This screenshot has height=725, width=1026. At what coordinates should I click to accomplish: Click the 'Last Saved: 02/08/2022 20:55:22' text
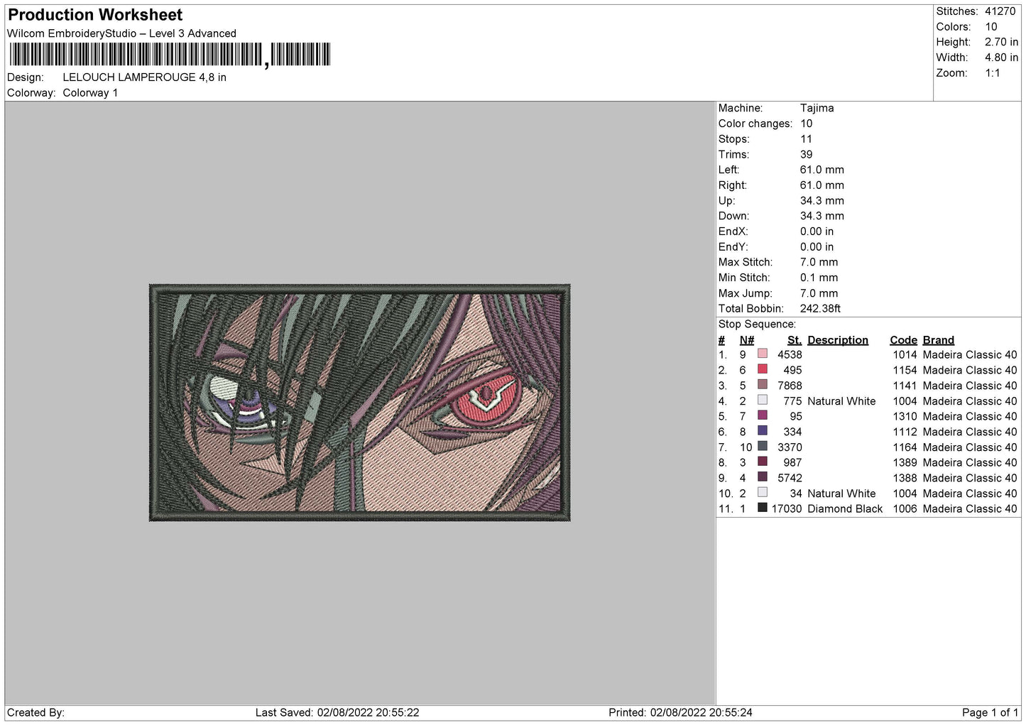(x=337, y=712)
